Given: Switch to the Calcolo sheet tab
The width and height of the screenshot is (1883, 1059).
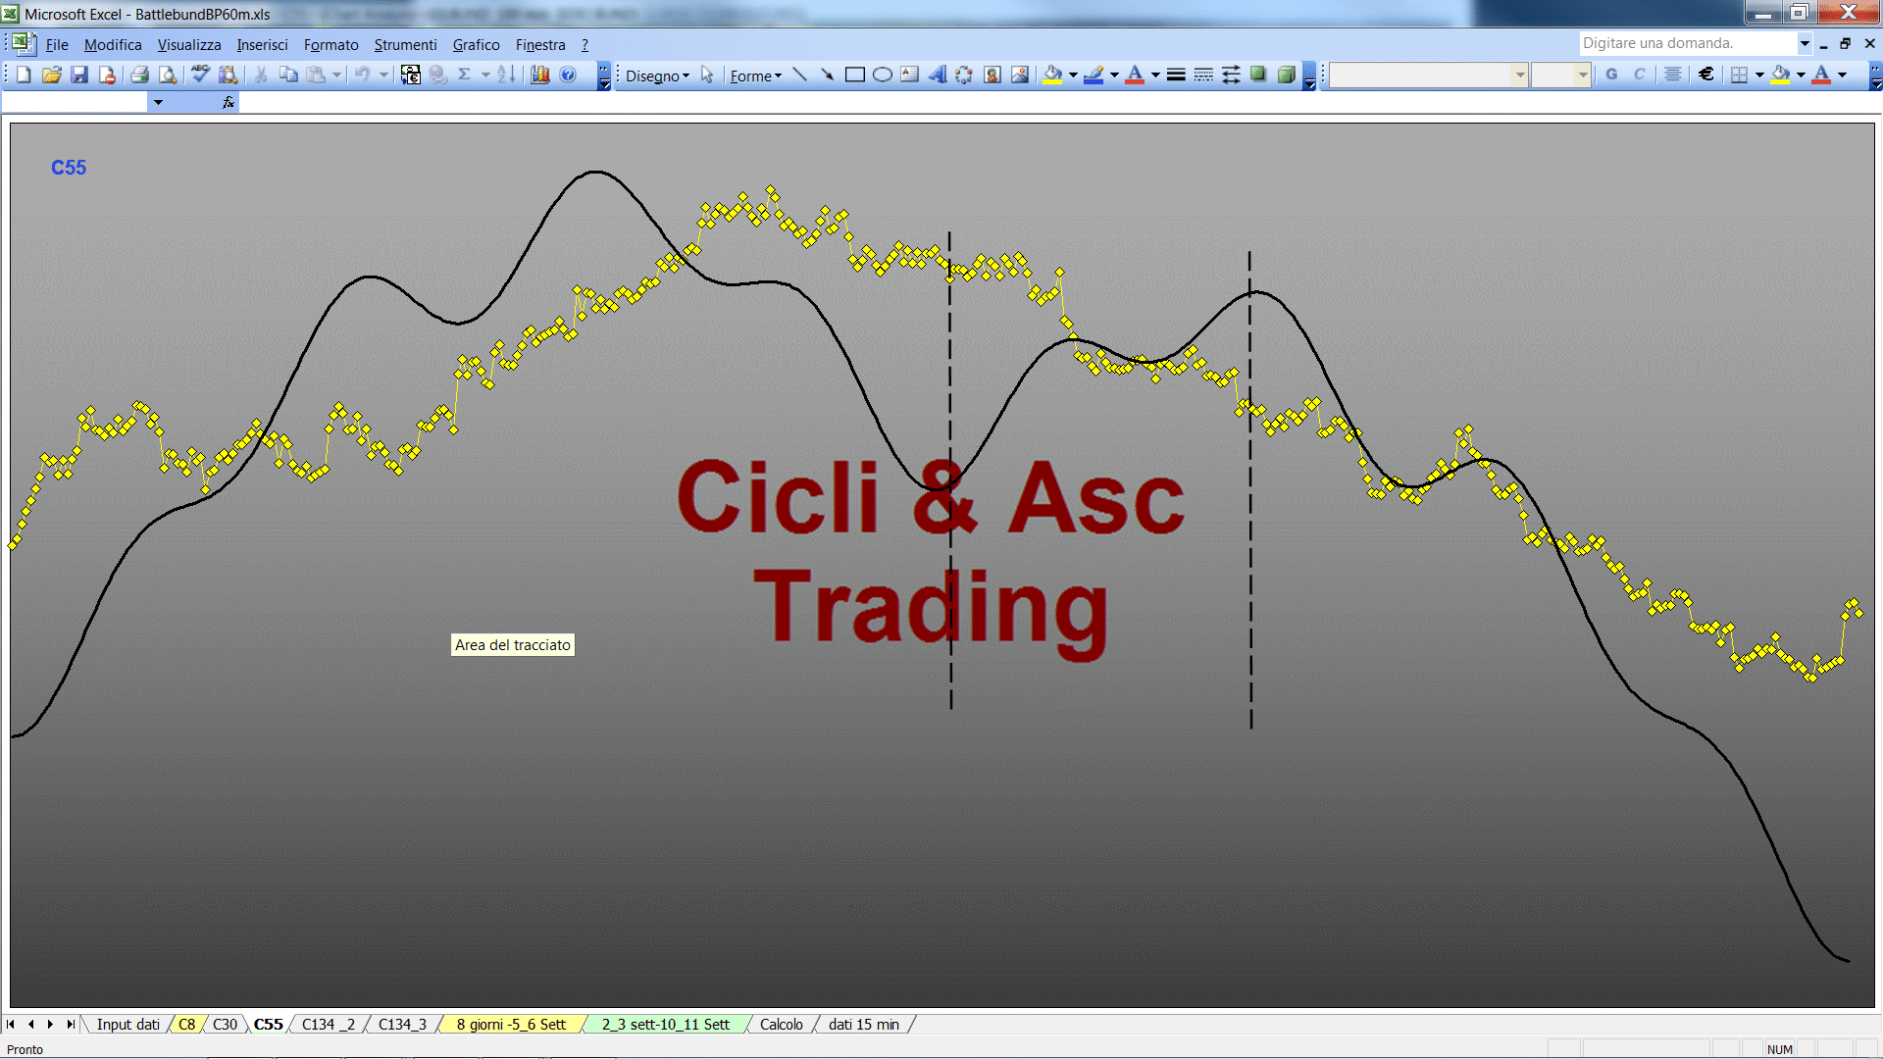Looking at the screenshot, I should (x=781, y=1025).
